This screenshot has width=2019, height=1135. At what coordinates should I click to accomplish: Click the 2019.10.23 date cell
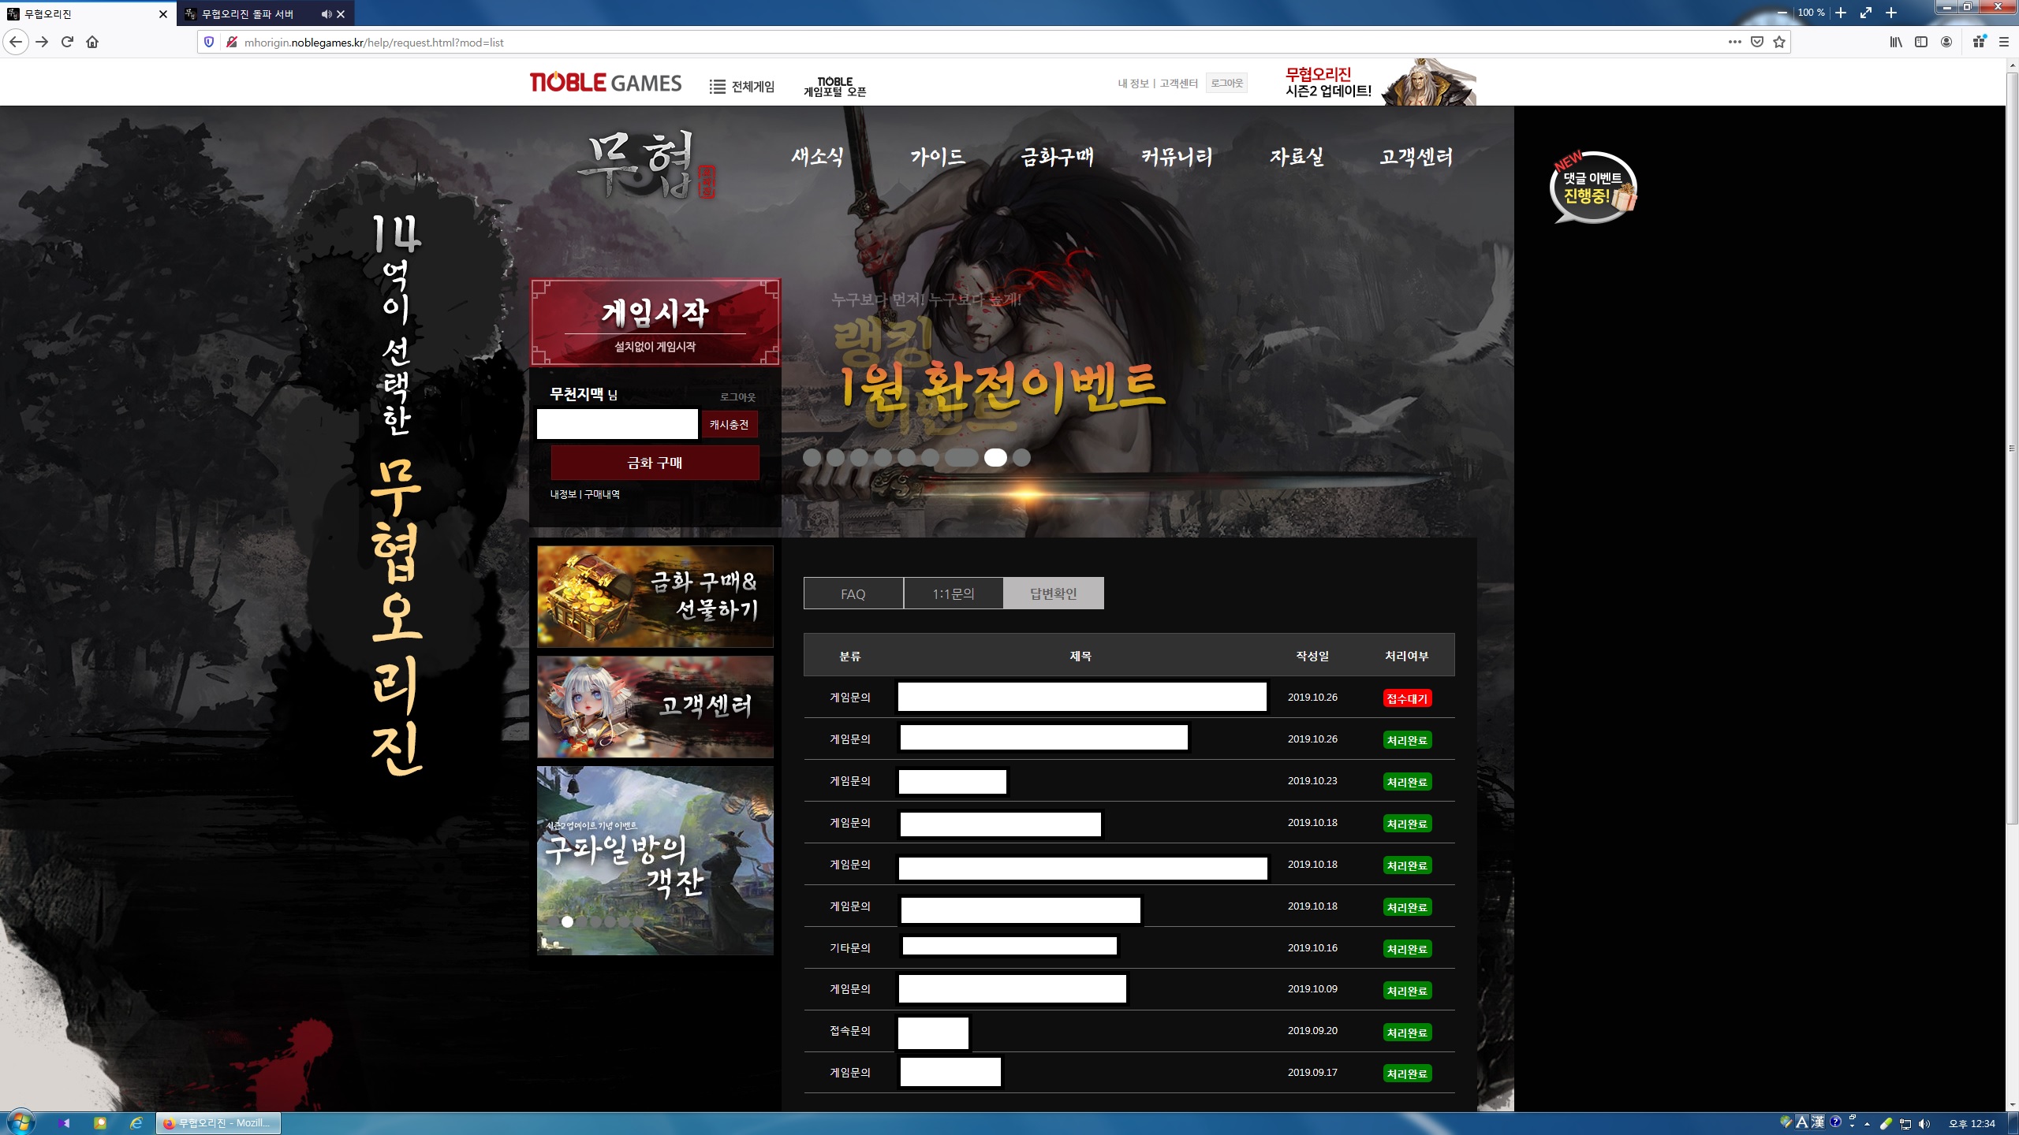[1312, 780]
